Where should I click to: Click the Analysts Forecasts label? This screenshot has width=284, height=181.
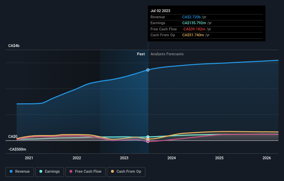pyautogui.click(x=167, y=54)
